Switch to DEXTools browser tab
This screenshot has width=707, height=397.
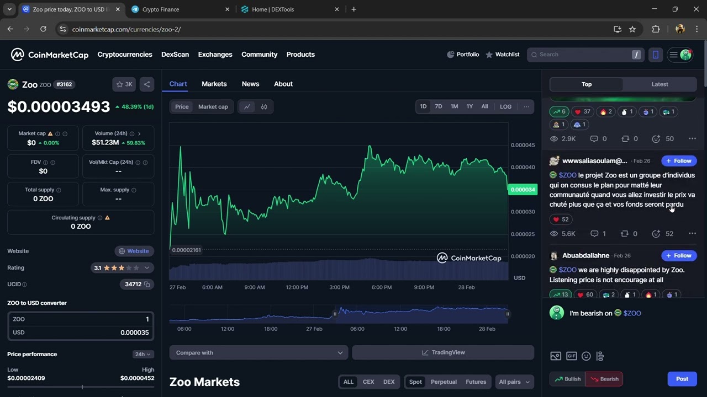coord(291,9)
